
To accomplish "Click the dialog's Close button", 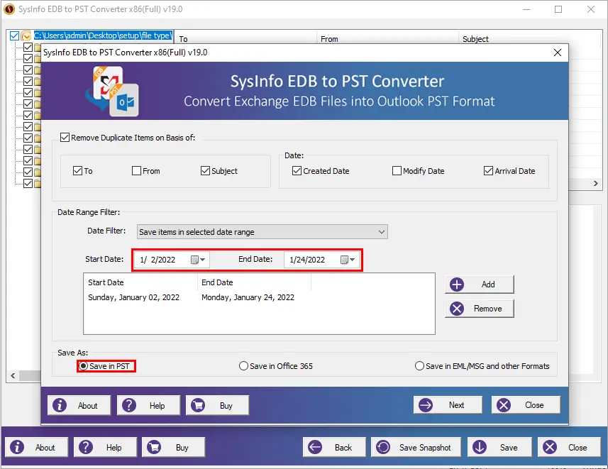I will [526, 404].
